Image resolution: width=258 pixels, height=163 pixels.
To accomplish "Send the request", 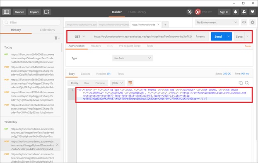I will [x=218, y=36].
